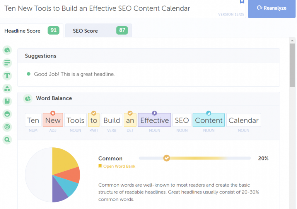The width and height of the screenshot is (297, 209).
Task: Open the magnifying glass search icon
Action: click(7, 140)
